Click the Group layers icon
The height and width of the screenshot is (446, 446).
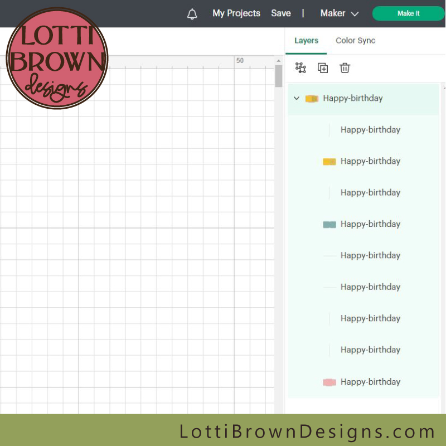point(300,67)
